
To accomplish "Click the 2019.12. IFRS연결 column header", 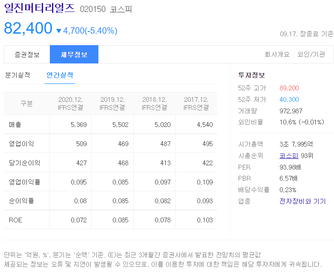I will [112, 103].
